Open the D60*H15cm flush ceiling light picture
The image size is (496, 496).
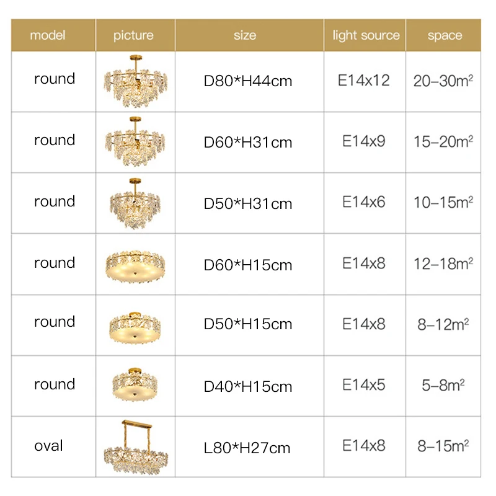tap(135, 265)
